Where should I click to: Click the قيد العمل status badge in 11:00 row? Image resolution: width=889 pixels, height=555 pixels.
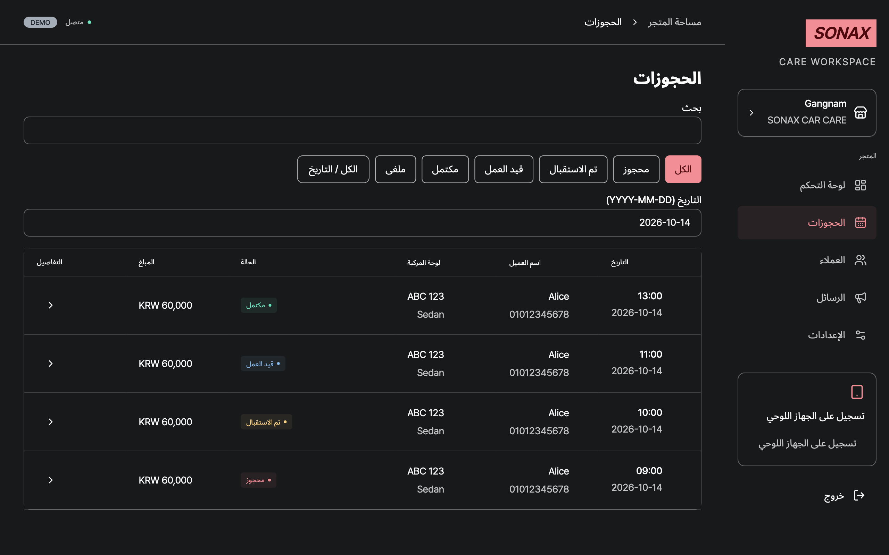point(263,364)
